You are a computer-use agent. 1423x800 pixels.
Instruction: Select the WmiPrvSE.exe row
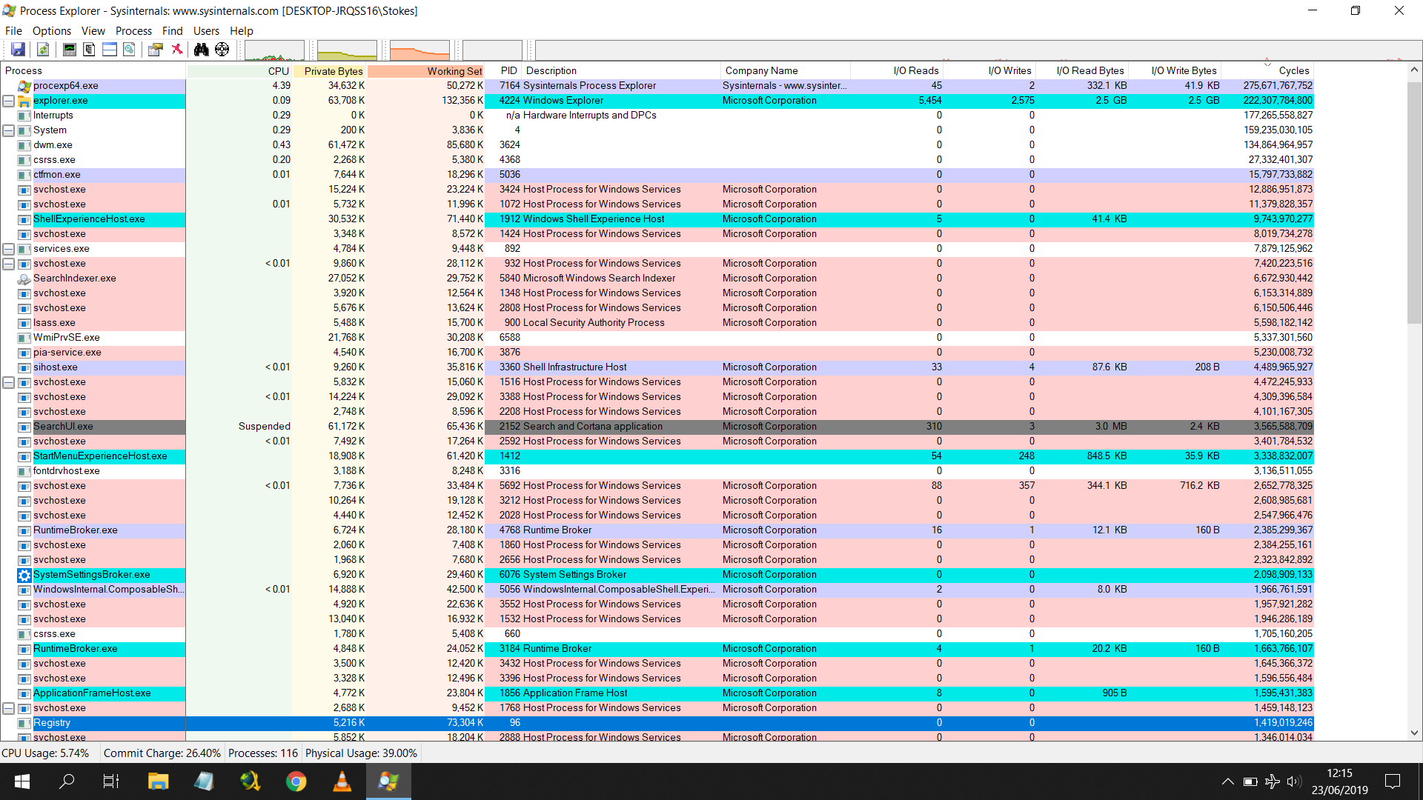tap(657, 338)
